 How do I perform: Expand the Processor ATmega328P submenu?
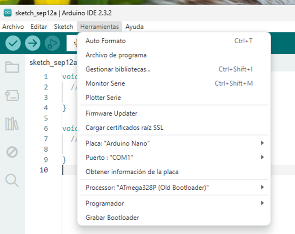click(174, 188)
